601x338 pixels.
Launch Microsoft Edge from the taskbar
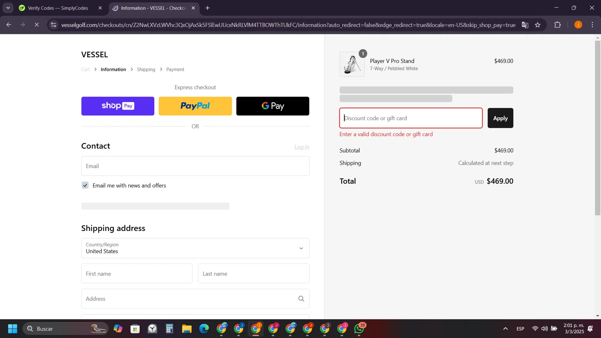click(x=204, y=329)
